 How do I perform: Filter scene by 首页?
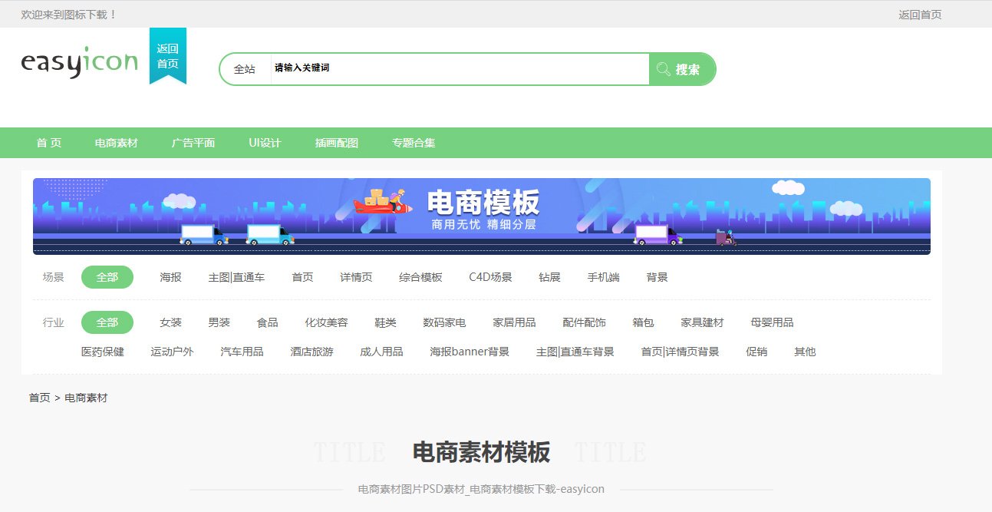coord(302,277)
